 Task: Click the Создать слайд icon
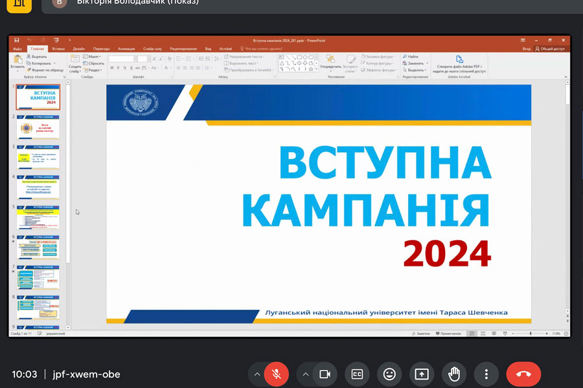tap(74, 59)
